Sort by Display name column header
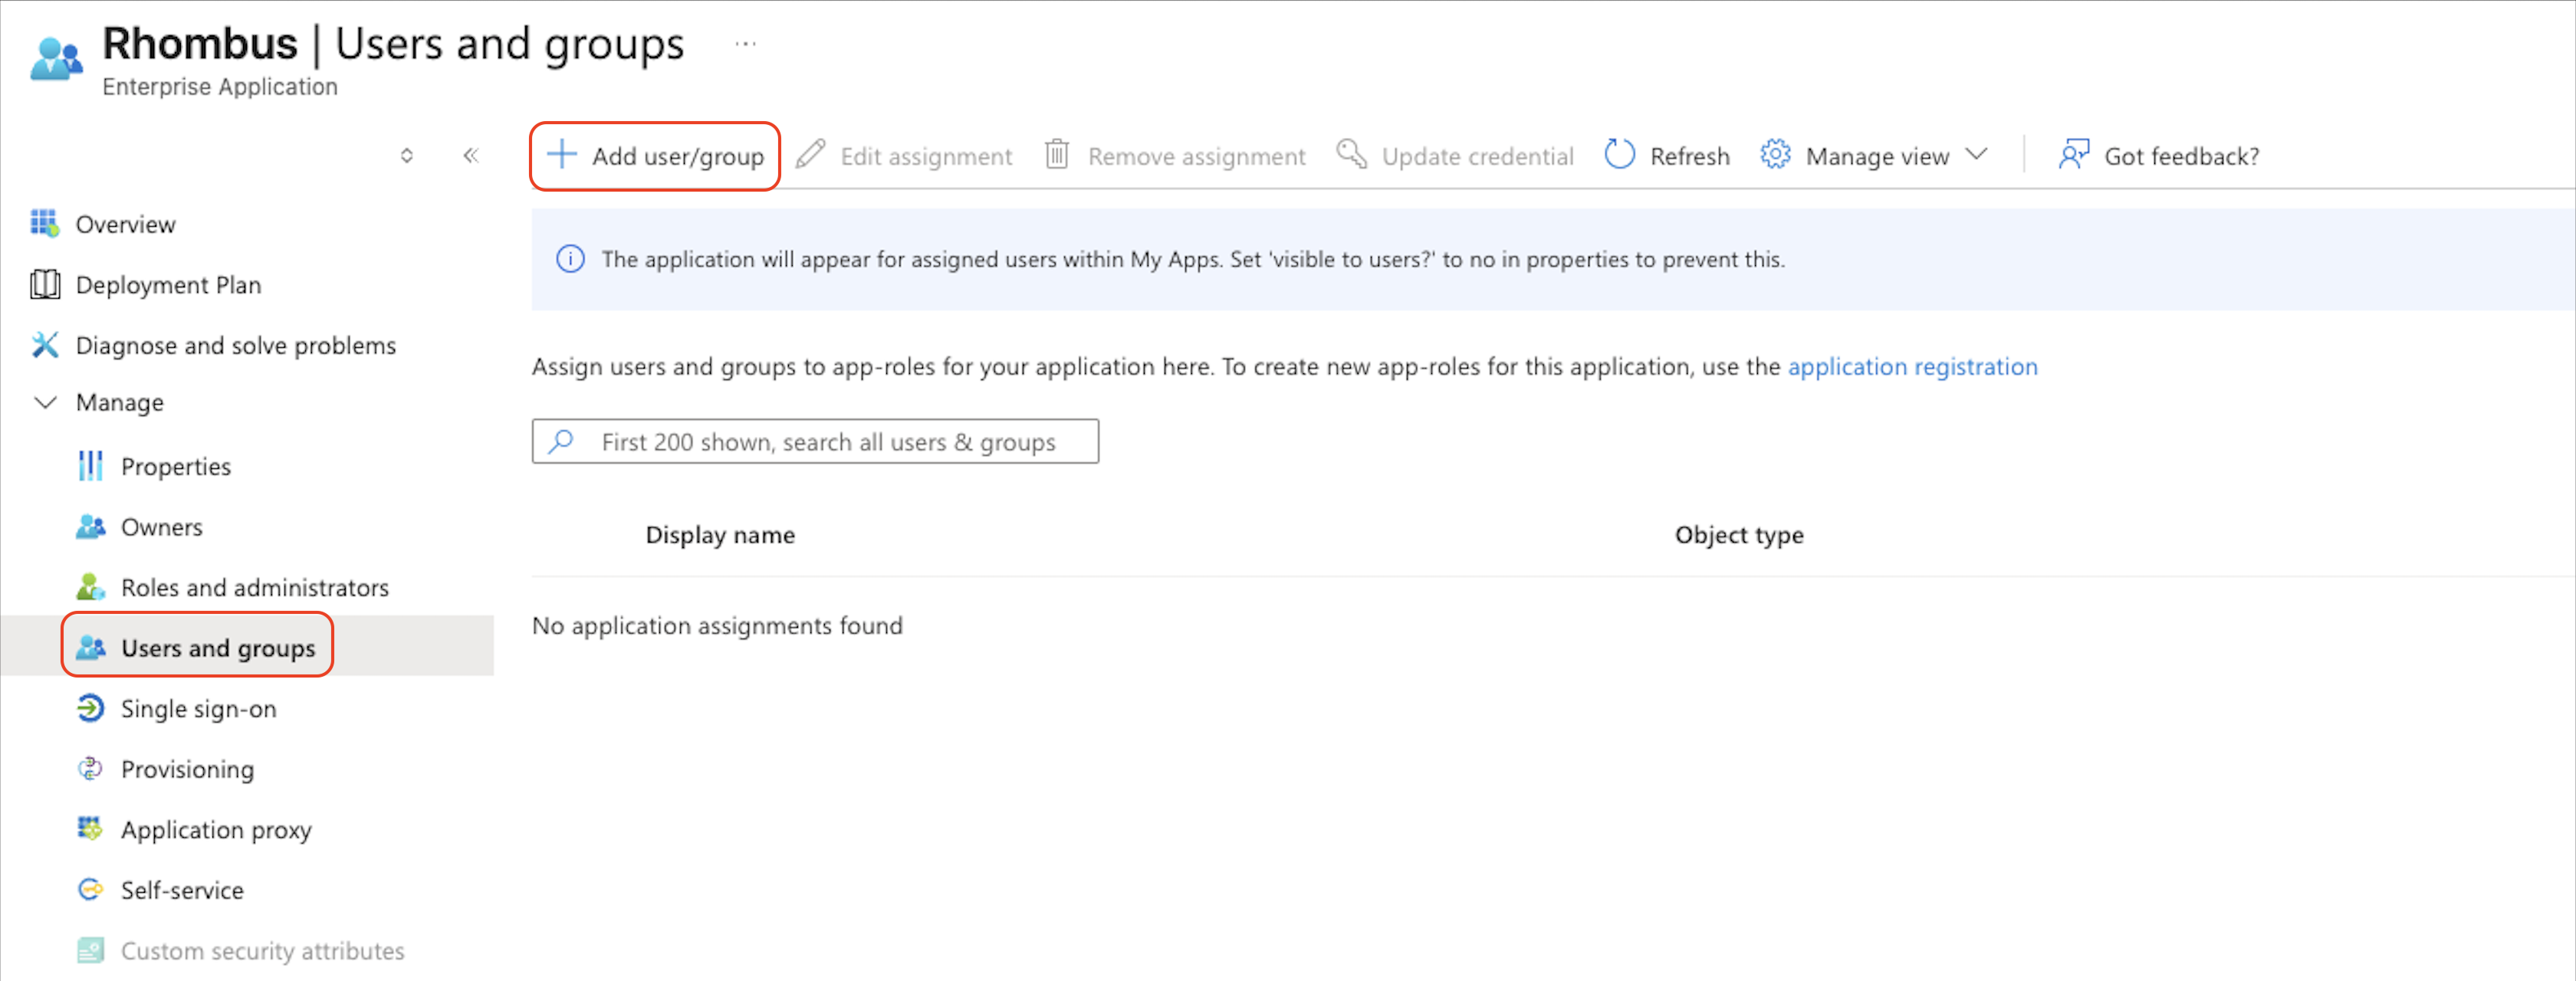Image resolution: width=2576 pixels, height=981 pixels. tap(720, 535)
